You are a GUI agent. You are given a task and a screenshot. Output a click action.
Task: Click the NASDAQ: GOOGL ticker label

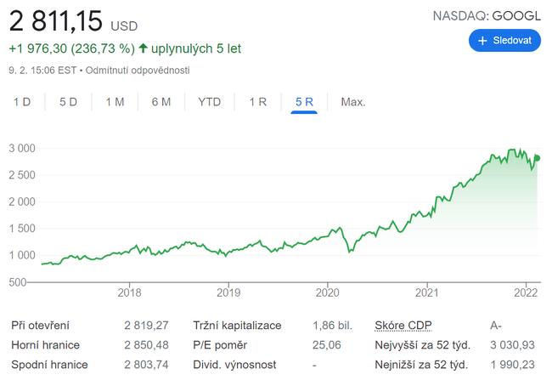[487, 15]
